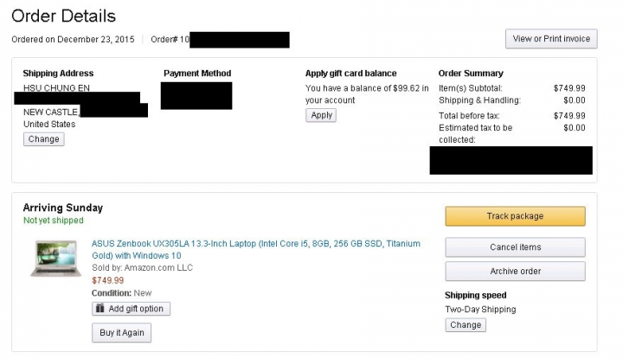Open the ASUS Zenbook laptop thumbnail image
Screen dimensions: 623x359
pyautogui.click(x=56, y=258)
